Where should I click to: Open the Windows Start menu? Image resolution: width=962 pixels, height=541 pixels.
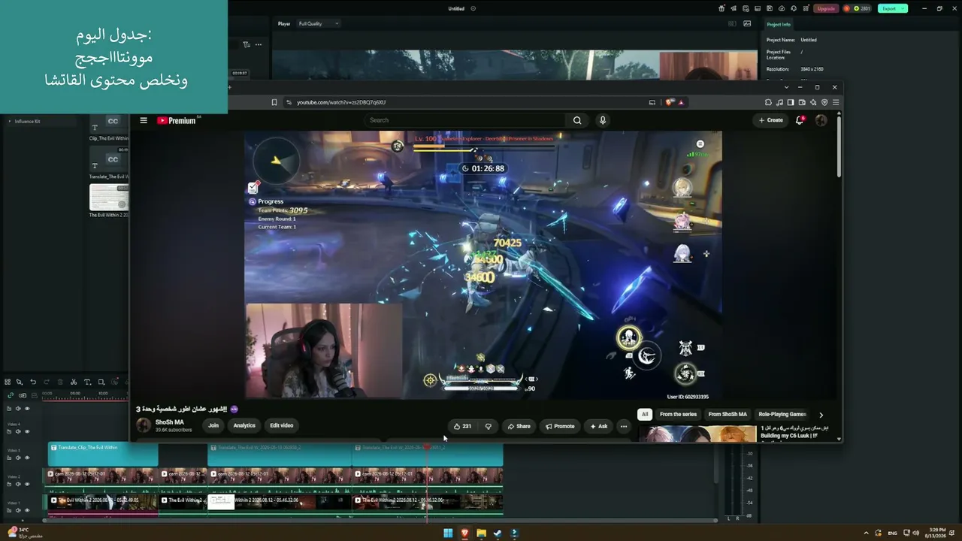tap(448, 533)
